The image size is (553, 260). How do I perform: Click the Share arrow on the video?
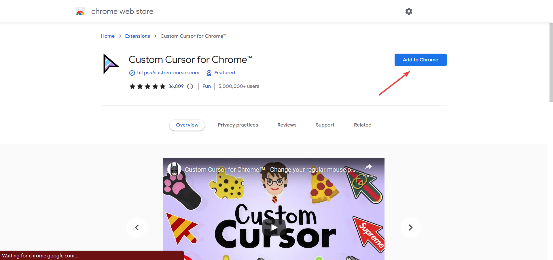369,167
